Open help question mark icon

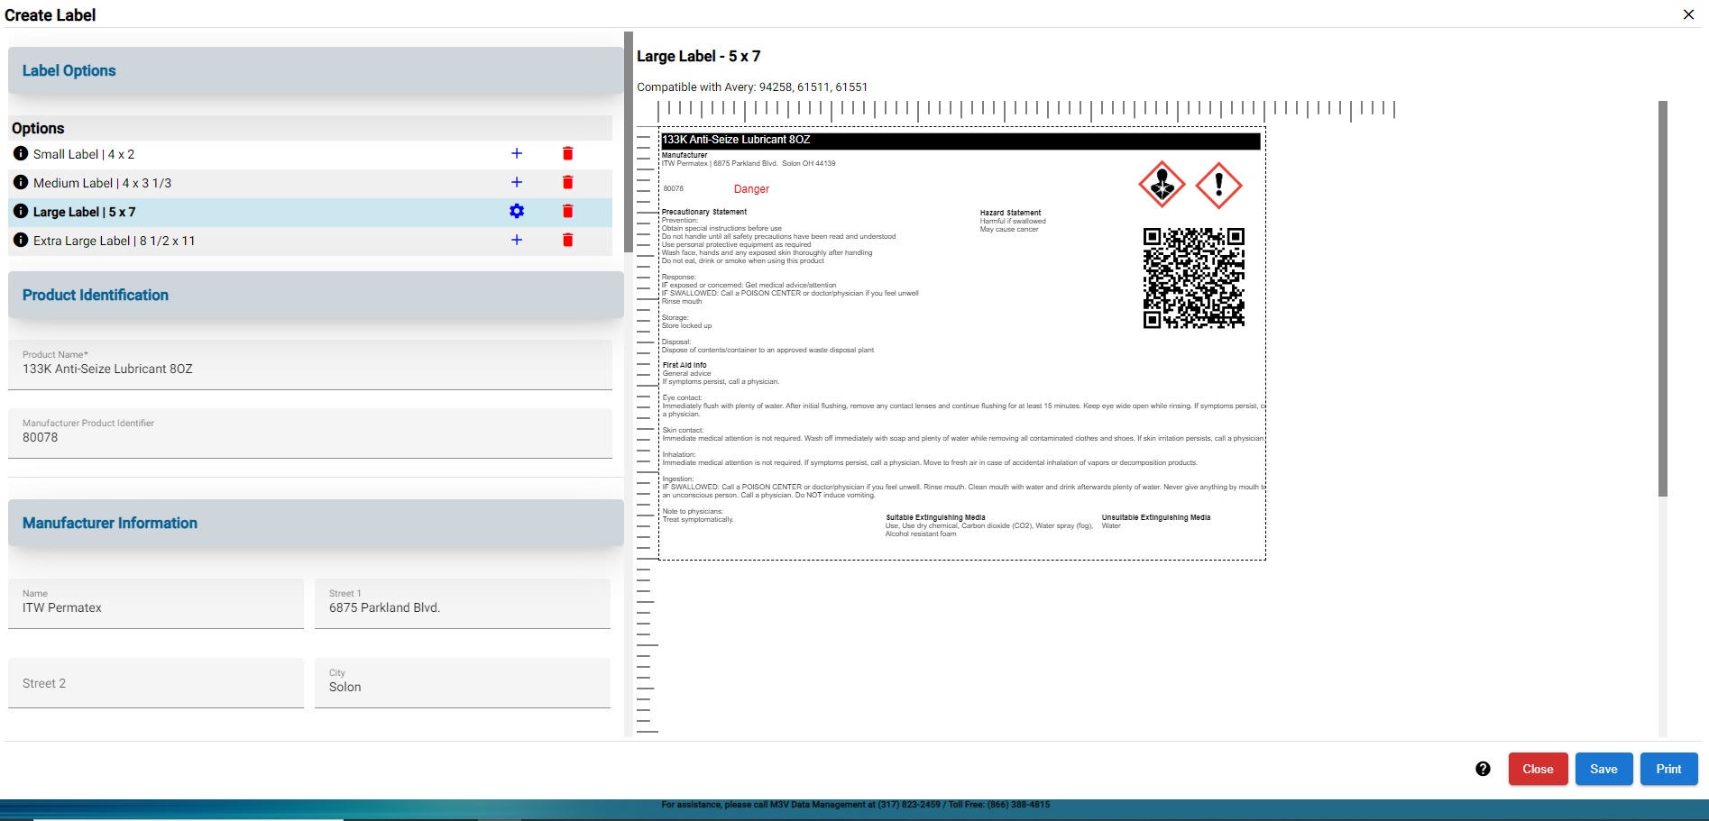(1483, 769)
